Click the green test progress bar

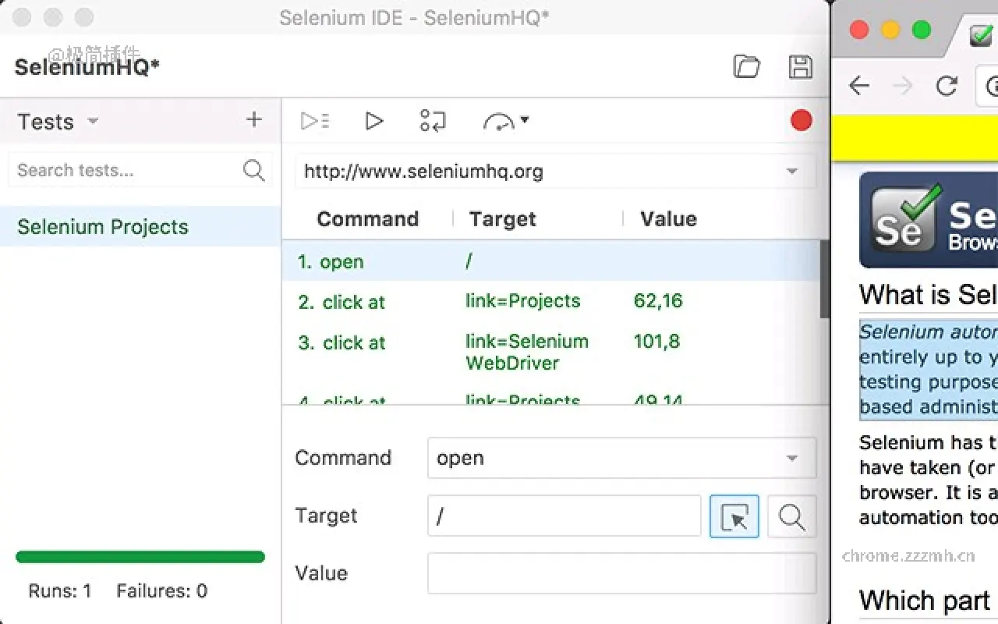140,556
